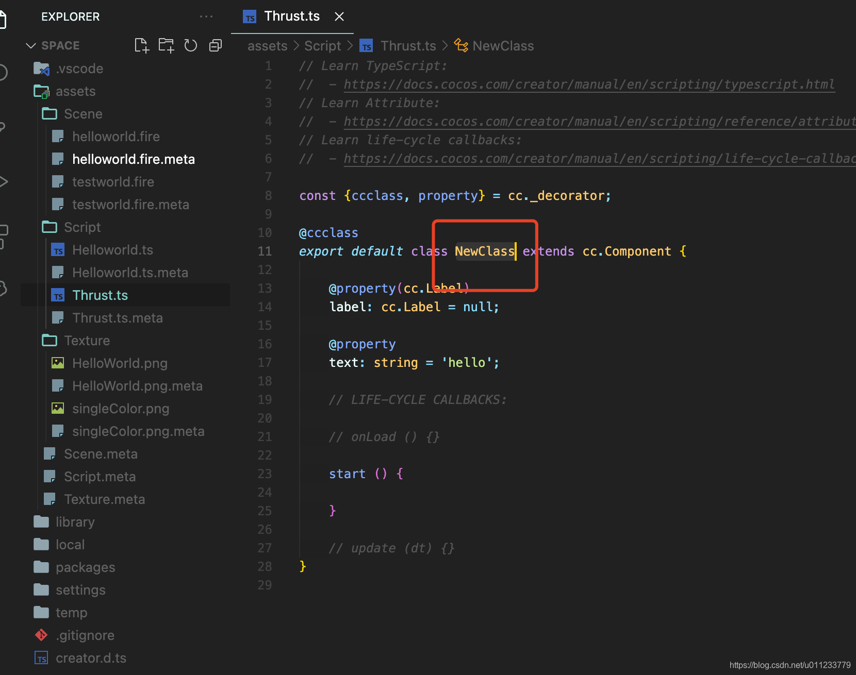Open testworld.fire in the Scene folder
Image resolution: width=856 pixels, height=675 pixels.
click(x=113, y=182)
